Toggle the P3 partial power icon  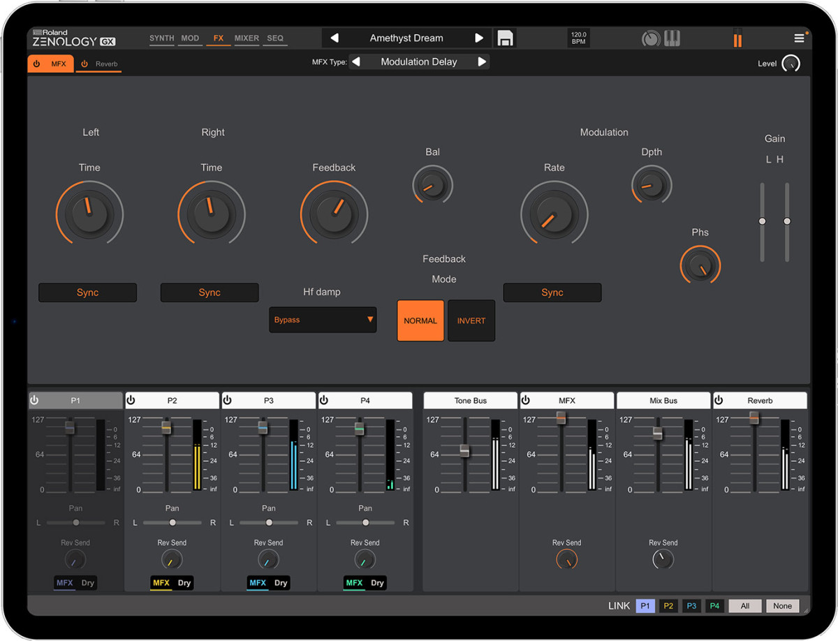tap(227, 401)
